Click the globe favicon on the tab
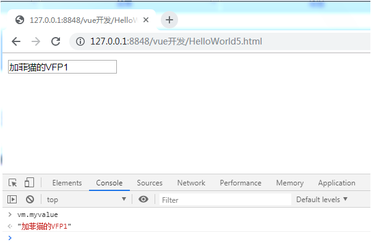 pos(20,20)
